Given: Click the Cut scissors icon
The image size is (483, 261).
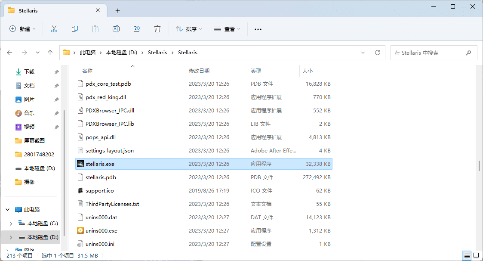Looking at the screenshot, I should [54, 29].
